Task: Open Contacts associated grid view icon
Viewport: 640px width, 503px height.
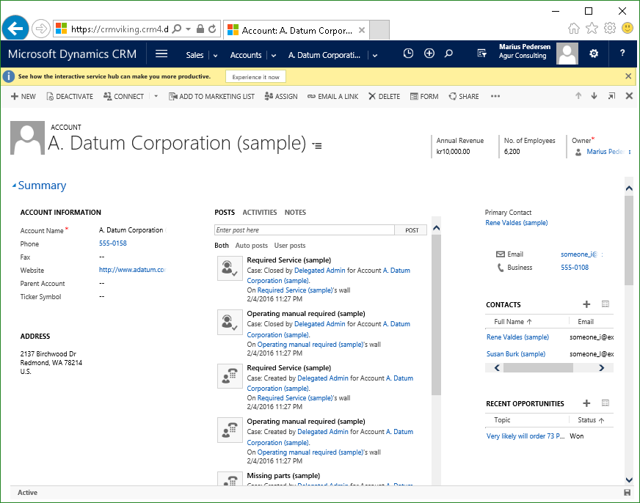Action: (x=606, y=304)
